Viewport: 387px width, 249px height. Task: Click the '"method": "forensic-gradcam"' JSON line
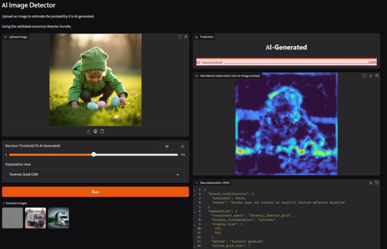238,241
